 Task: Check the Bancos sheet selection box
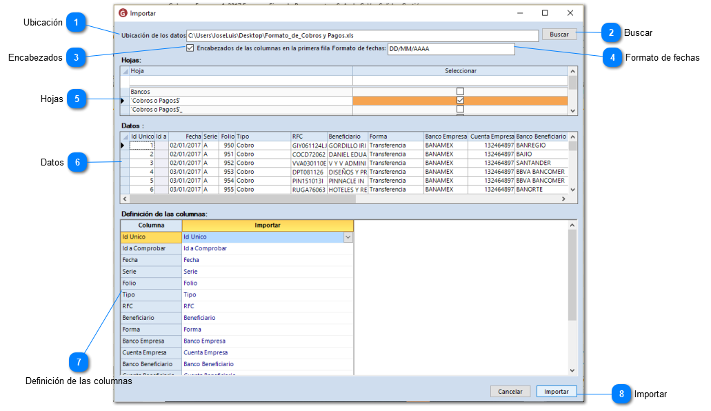(460, 91)
